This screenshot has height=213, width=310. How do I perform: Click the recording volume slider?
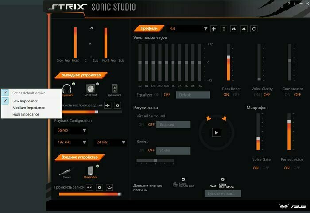[90, 194]
